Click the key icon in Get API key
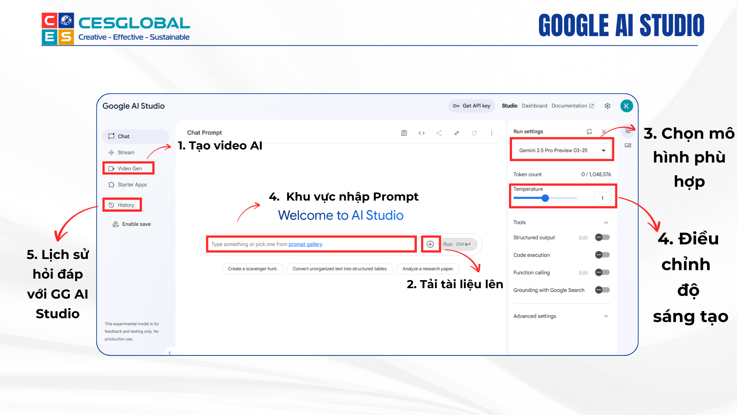 (x=456, y=106)
